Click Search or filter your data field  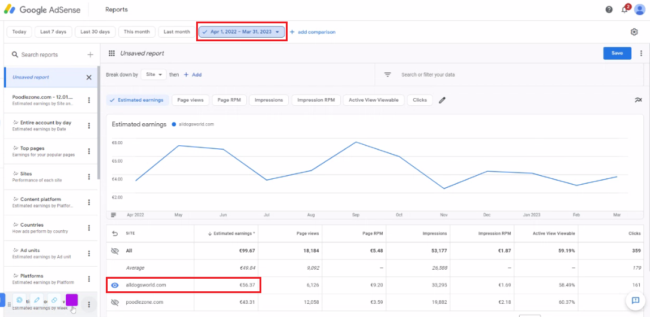click(510, 75)
